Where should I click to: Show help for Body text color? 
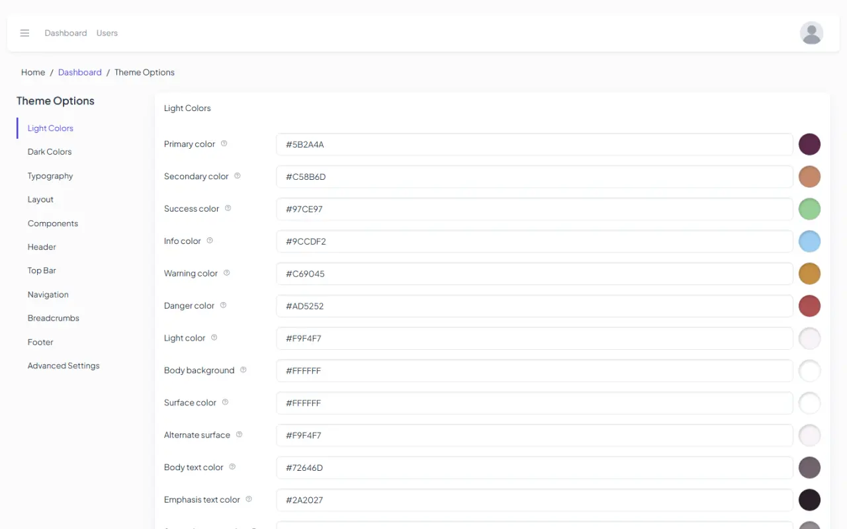[x=232, y=468]
